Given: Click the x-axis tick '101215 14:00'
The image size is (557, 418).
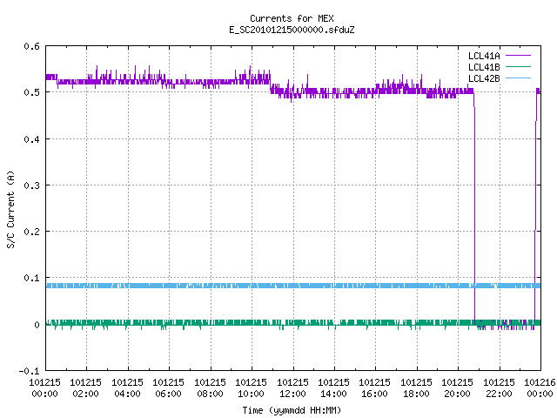Looking at the screenshot, I should [x=333, y=388].
